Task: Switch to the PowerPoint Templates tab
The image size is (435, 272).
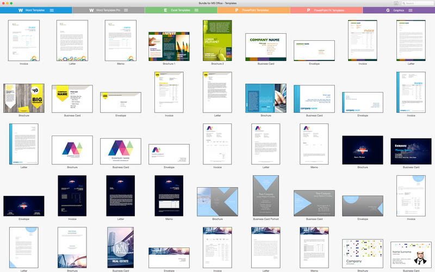Action: click(253, 10)
